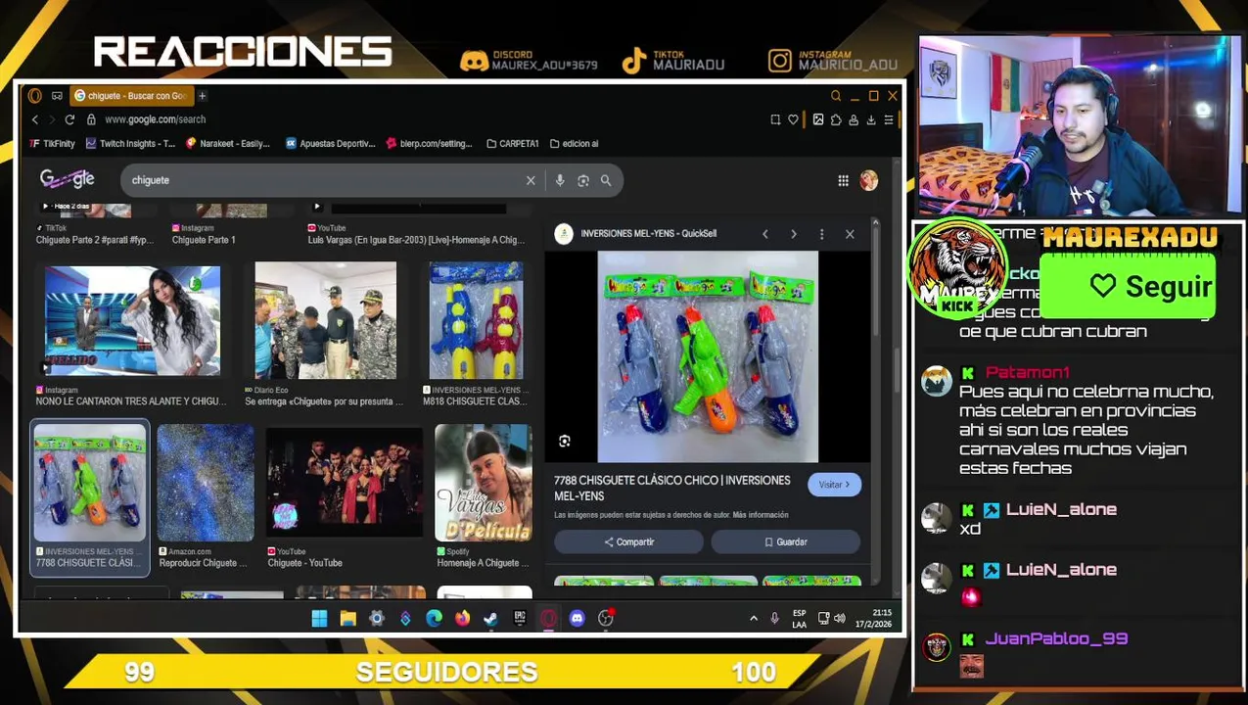This screenshot has width=1248, height=705.
Task: Click the Visitar button
Action: coord(834,485)
